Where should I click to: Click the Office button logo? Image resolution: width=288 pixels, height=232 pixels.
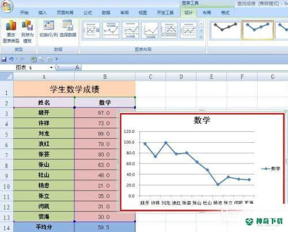7,6
